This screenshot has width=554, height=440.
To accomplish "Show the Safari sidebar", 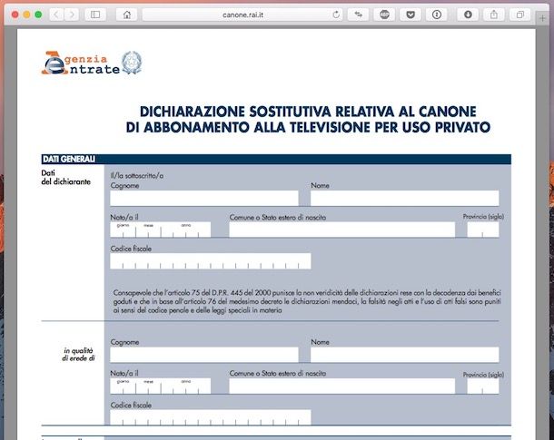I will 95,15.
